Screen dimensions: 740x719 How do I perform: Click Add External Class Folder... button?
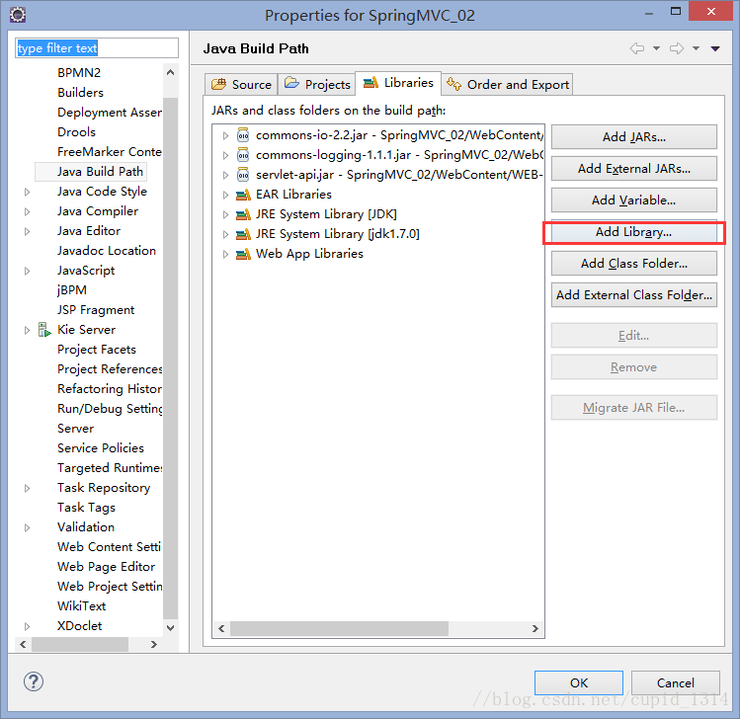tap(634, 295)
